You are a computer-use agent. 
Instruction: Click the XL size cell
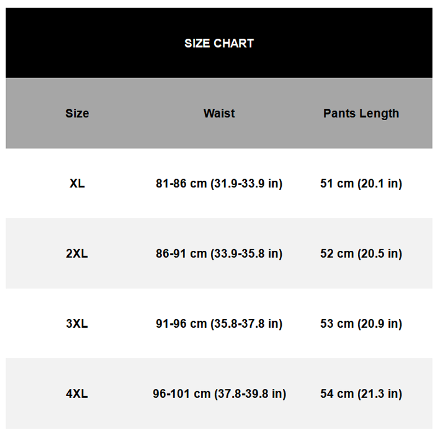coord(77,184)
